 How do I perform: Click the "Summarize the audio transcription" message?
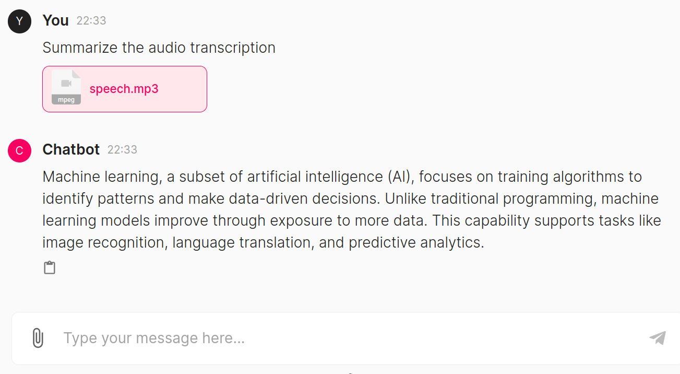(x=159, y=48)
